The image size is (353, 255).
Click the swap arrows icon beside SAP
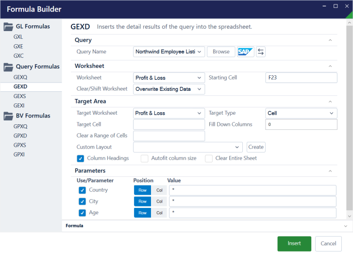point(261,51)
